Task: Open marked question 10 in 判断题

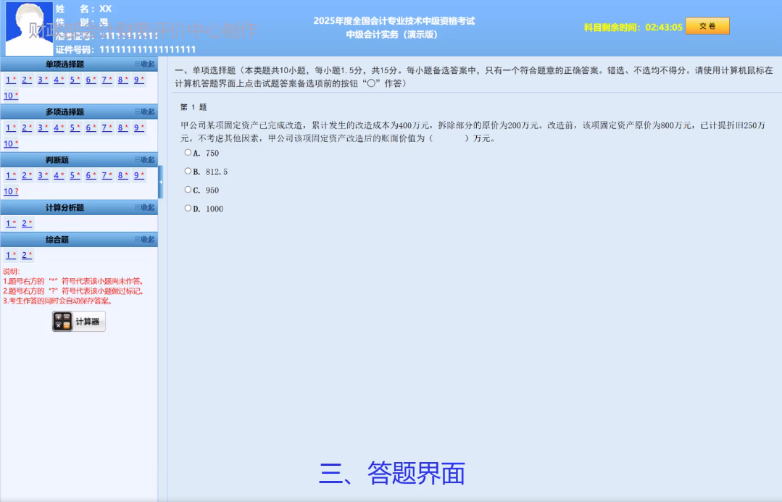Action: point(8,191)
